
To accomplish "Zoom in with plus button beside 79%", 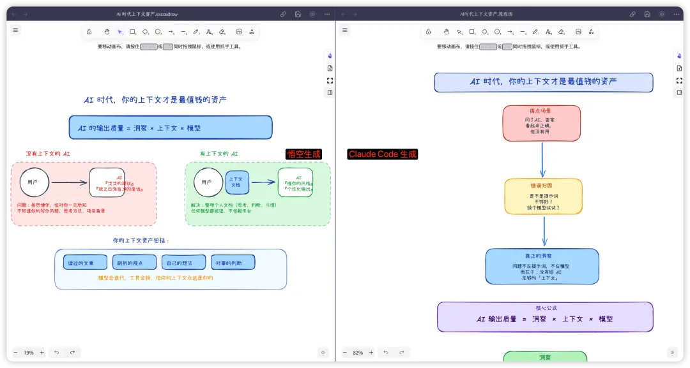I will pyautogui.click(x=42, y=352).
